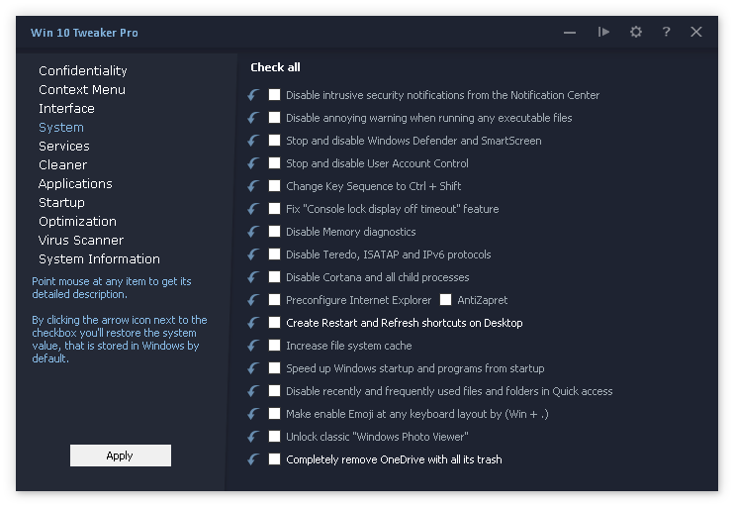Click the Check all link
Image resolution: width=734 pixels, height=507 pixels.
coord(275,67)
